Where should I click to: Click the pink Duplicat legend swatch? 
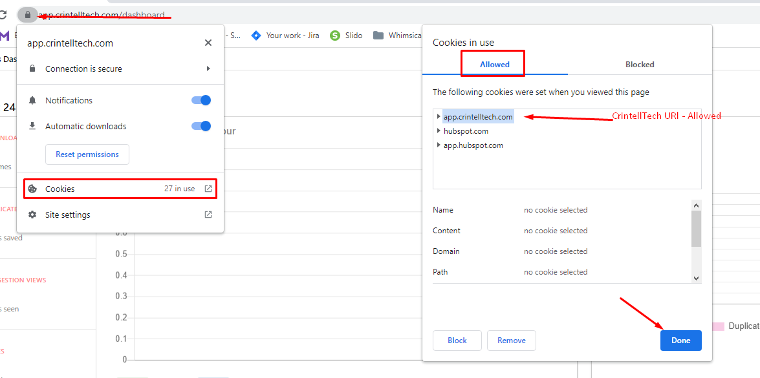coord(719,326)
